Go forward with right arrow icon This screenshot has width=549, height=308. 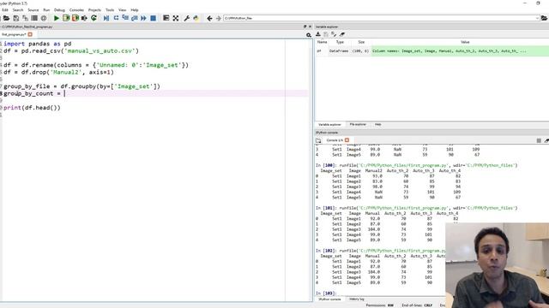(x=219, y=18)
